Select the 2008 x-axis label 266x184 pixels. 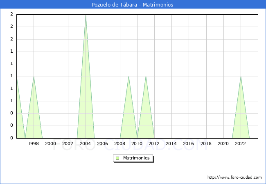click(x=120, y=144)
